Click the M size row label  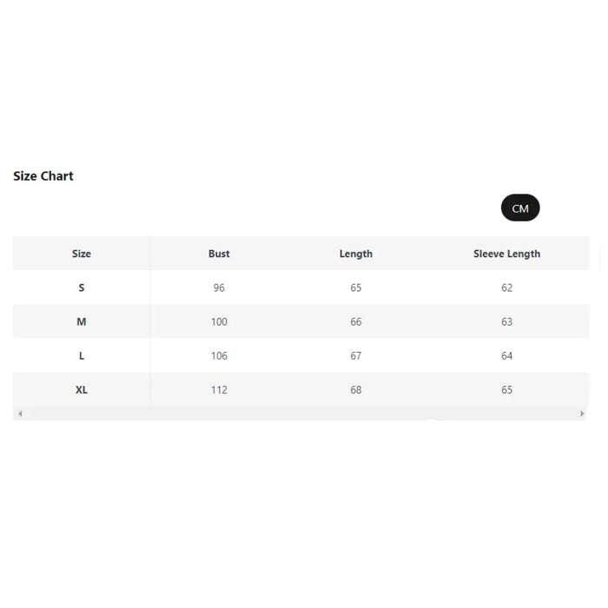(x=82, y=321)
